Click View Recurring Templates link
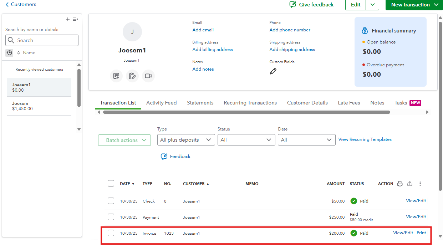The width and height of the screenshot is (448, 245). 365,139
